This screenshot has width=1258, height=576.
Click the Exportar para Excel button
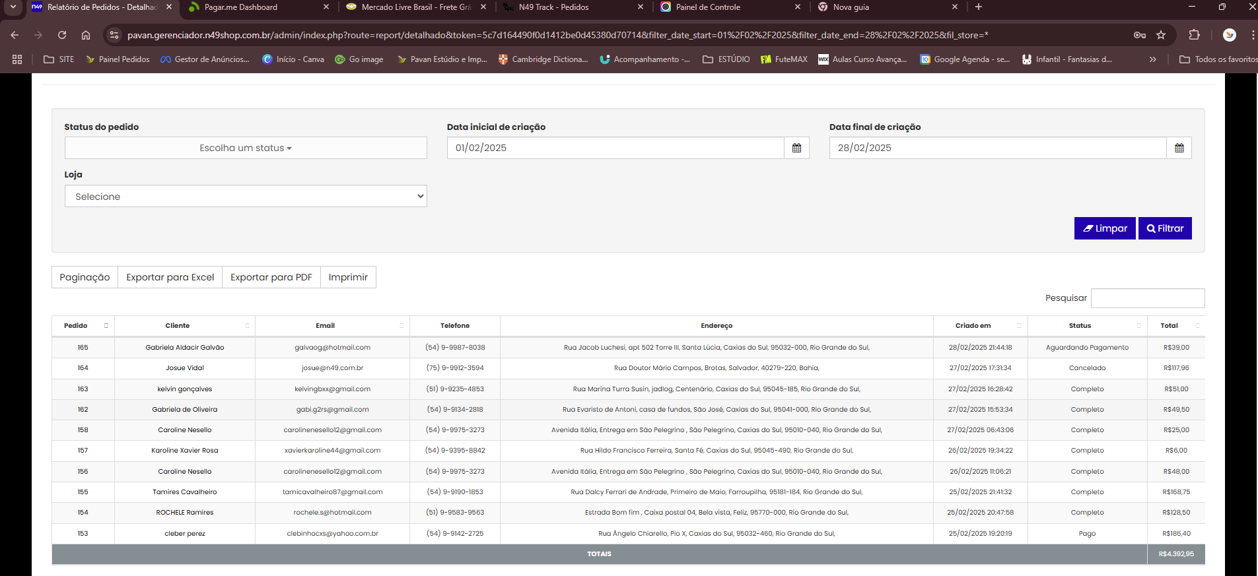point(170,277)
